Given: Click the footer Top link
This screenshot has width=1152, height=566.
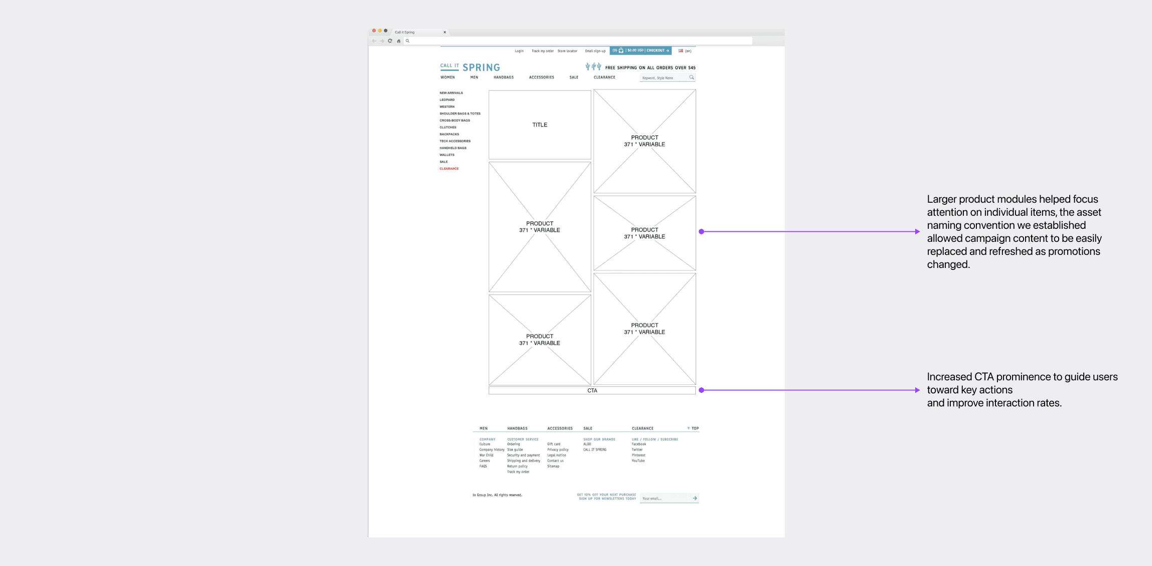Looking at the screenshot, I should 693,429.
